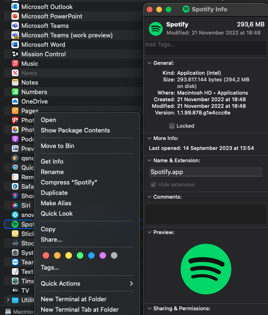This screenshot has height=315, width=268.
Task: Toggle the Hide extension checkbox
Action: point(153,184)
